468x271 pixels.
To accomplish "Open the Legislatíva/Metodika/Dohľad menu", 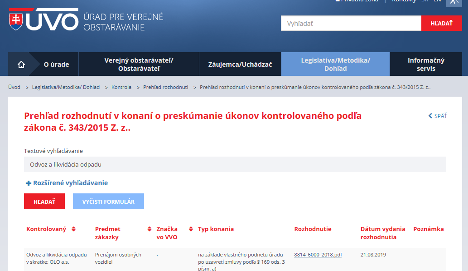I will 335,64.
